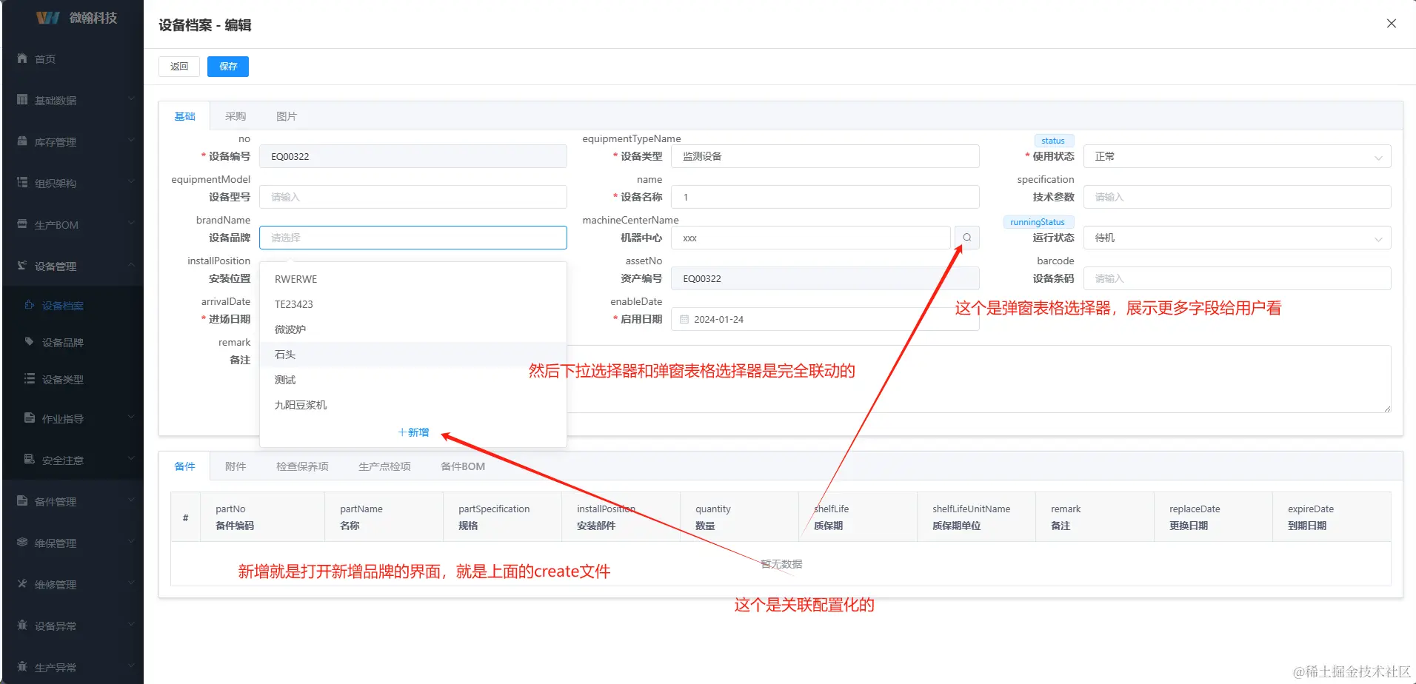This screenshot has height=684, width=1416.
Task: Click the 启用日期 date field
Action: click(x=825, y=319)
